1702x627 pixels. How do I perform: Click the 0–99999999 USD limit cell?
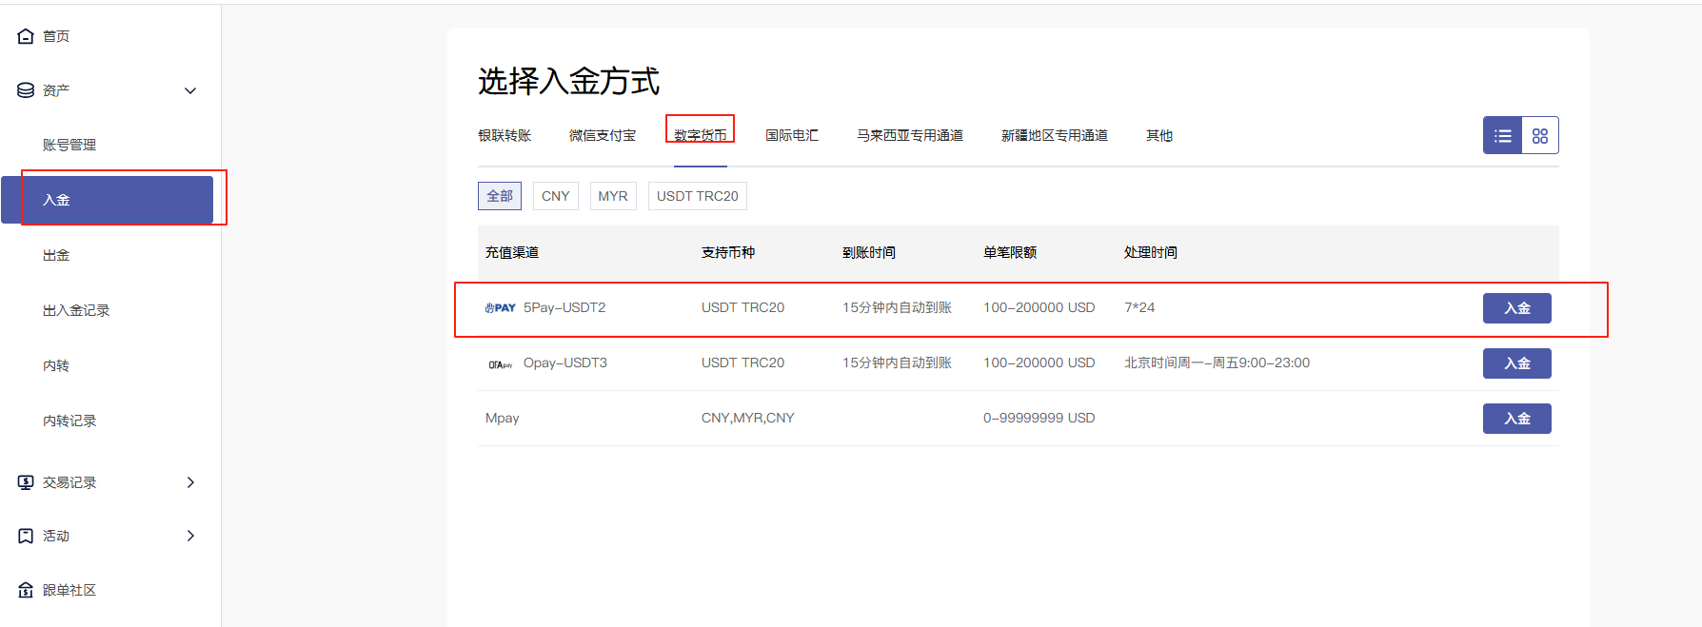(1039, 419)
